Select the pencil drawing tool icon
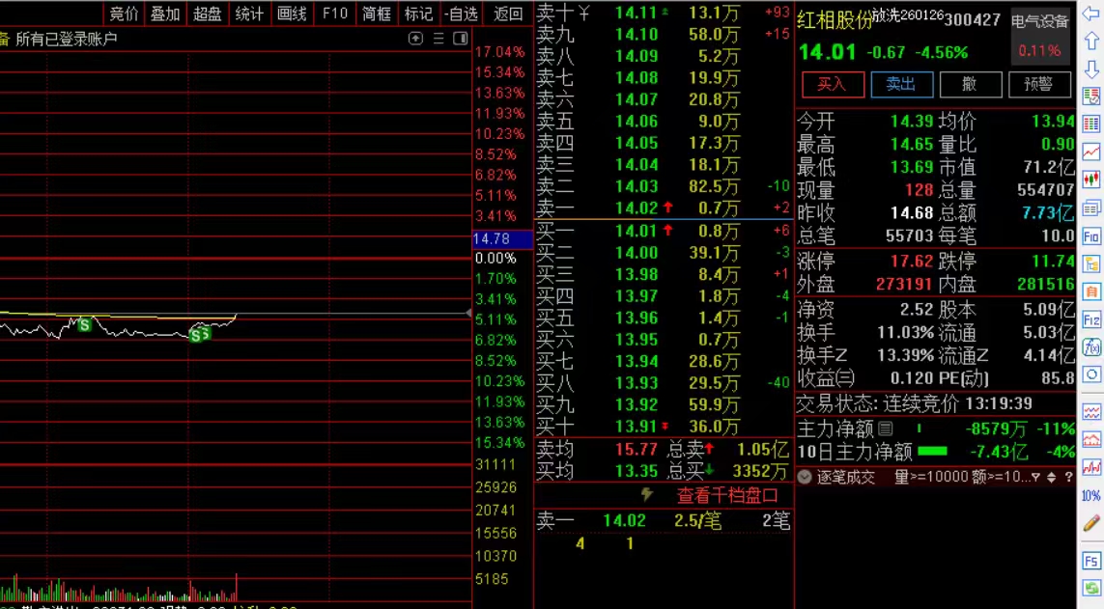Viewport: 1104px width, 609px height. coord(1091,522)
